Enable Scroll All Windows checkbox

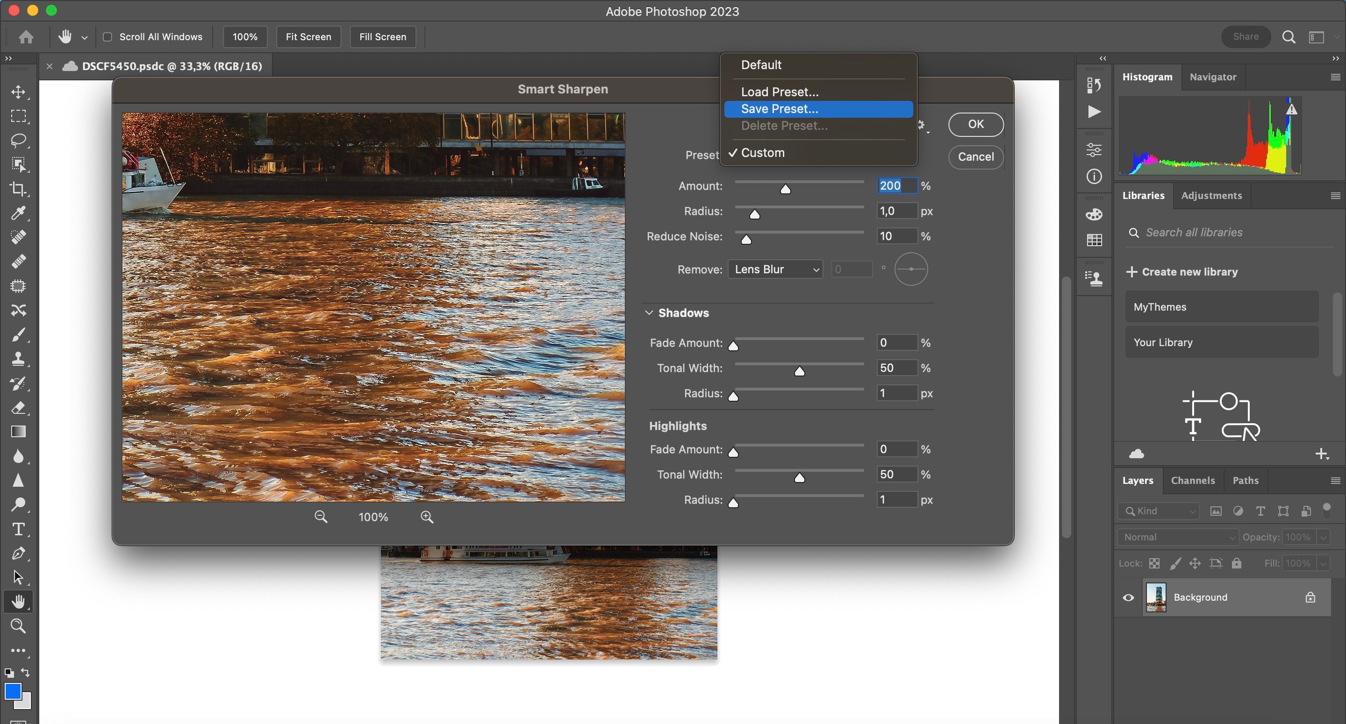click(107, 37)
